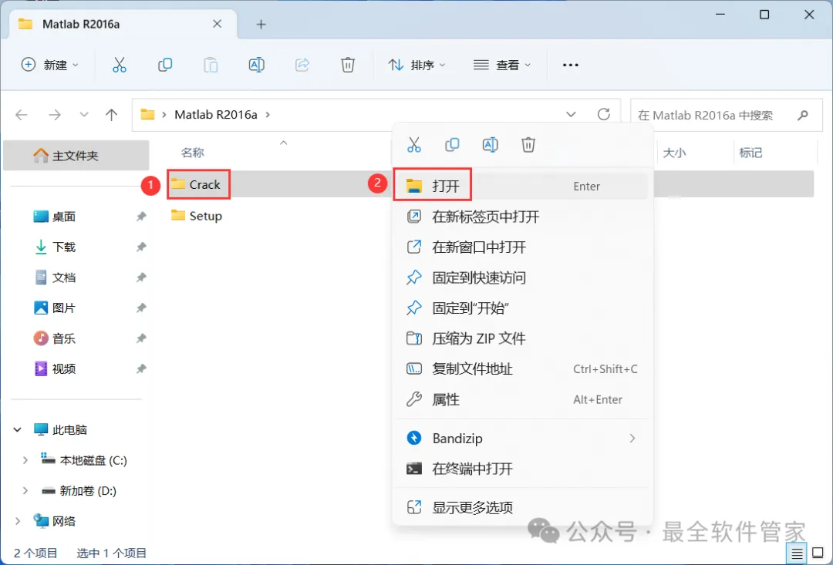
Task: Click the context menu Cut scissors icon
Action: pos(414,144)
